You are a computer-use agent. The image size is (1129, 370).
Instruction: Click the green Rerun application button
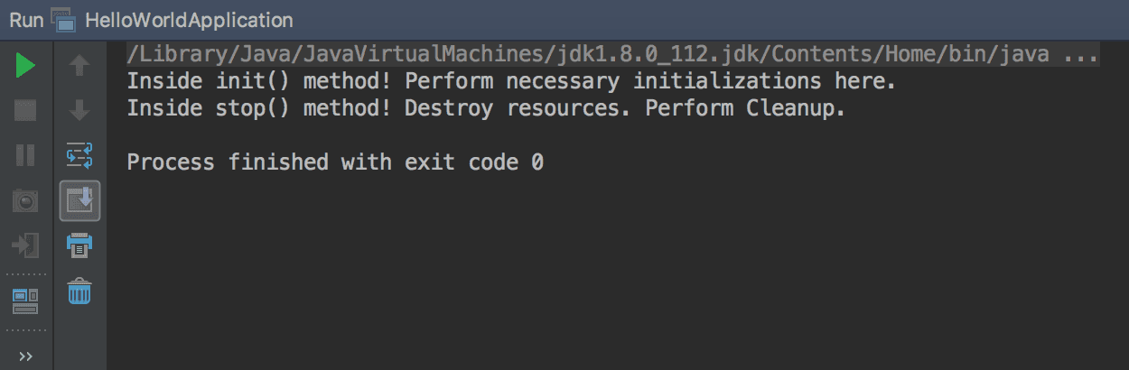click(25, 66)
